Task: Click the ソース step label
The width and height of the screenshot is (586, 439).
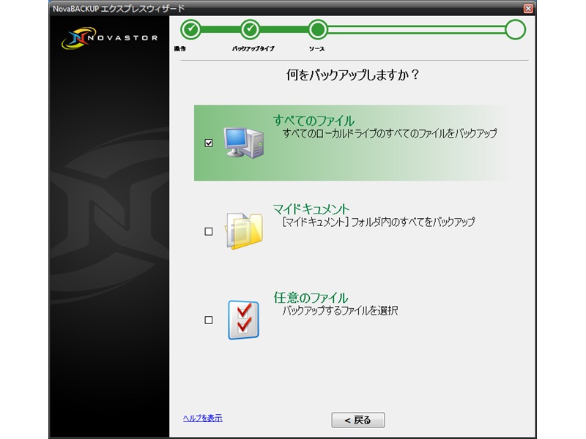Action: point(316,48)
